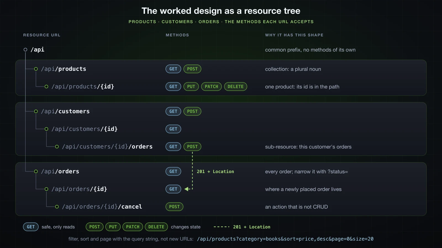Click the 'changes state' legend text
442x248 pixels.
point(186,227)
